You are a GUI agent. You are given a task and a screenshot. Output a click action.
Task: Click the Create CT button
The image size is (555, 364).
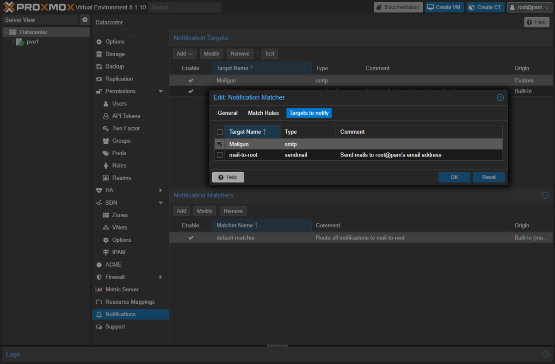pyautogui.click(x=486, y=7)
